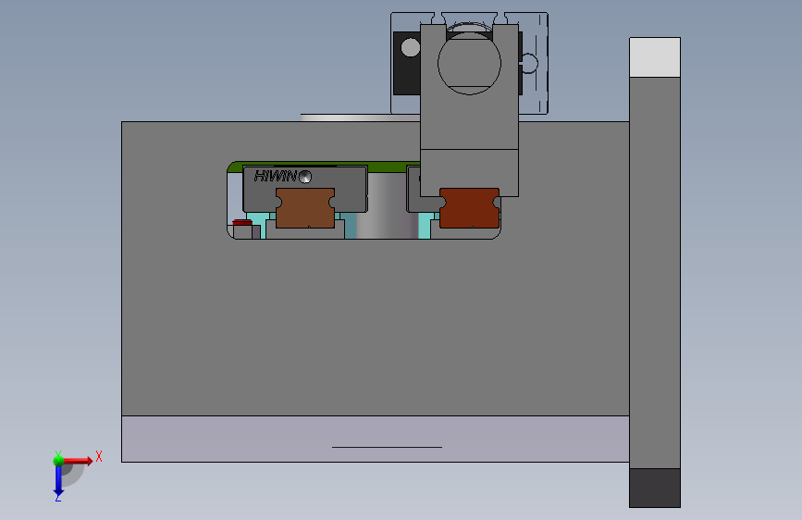Pick the large circular bore on the clamp block
The image size is (802, 520).
(x=469, y=63)
